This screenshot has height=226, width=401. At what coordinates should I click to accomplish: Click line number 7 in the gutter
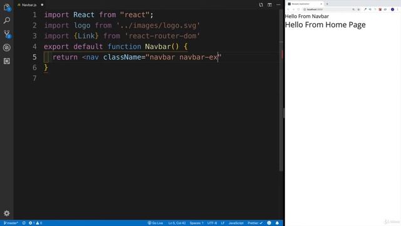tap(34, 78)
